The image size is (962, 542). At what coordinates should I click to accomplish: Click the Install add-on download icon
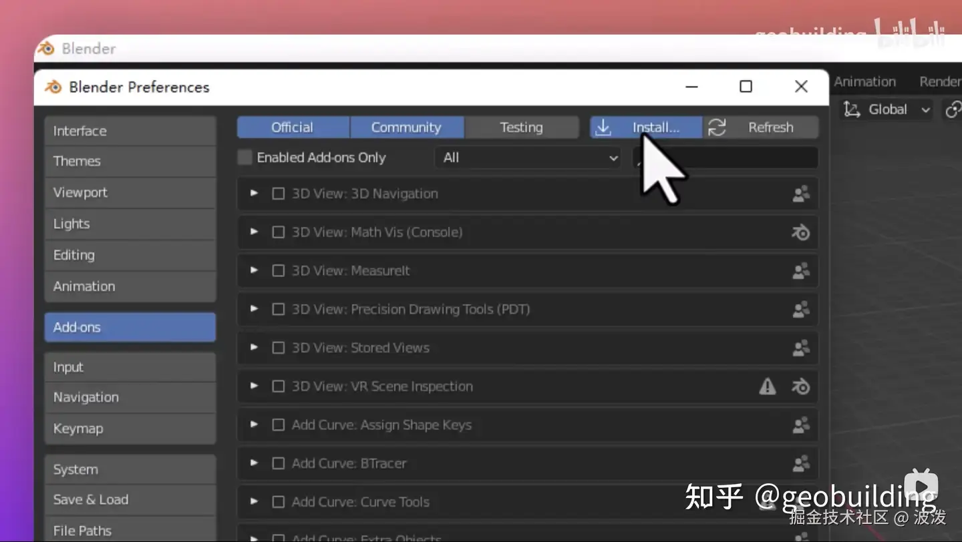(x=603, y=127)
